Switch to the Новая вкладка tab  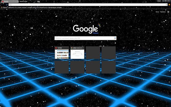[27, 2]
